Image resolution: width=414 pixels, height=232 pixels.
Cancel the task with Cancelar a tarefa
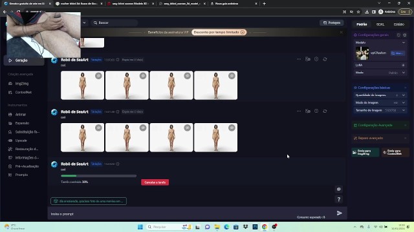pyautogui.click(x=155, y=182)
